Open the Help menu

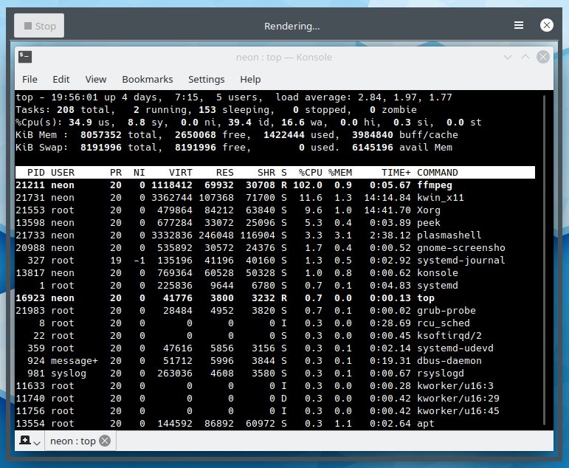click(250, 79)
